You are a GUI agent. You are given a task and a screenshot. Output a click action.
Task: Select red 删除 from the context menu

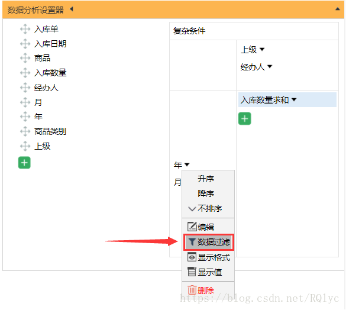coord(208,290)
